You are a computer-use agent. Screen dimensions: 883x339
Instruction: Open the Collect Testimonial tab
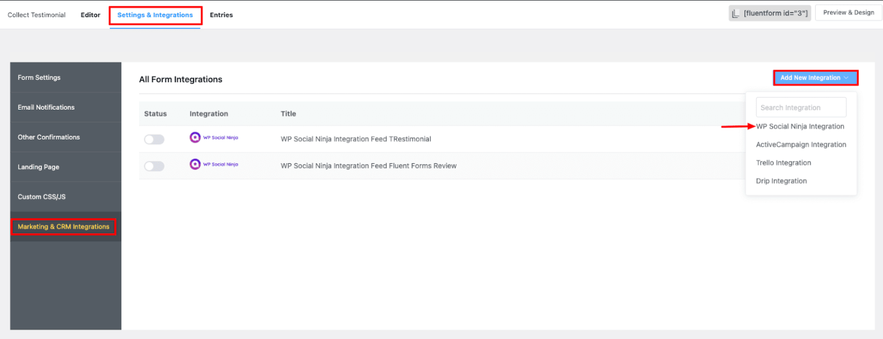click(x=36, y=14)
